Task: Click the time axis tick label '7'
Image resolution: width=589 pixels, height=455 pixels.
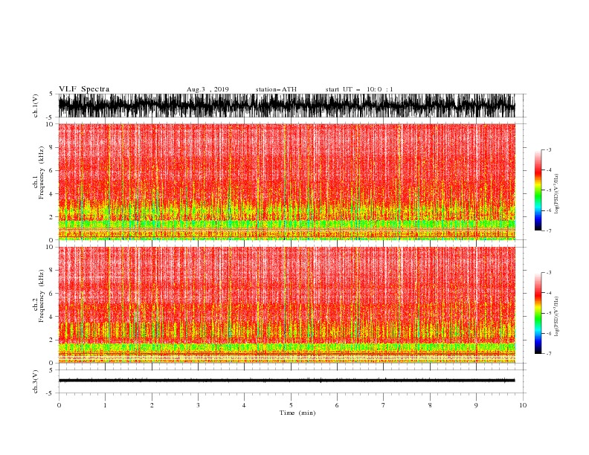Action: tap(384, 405)
